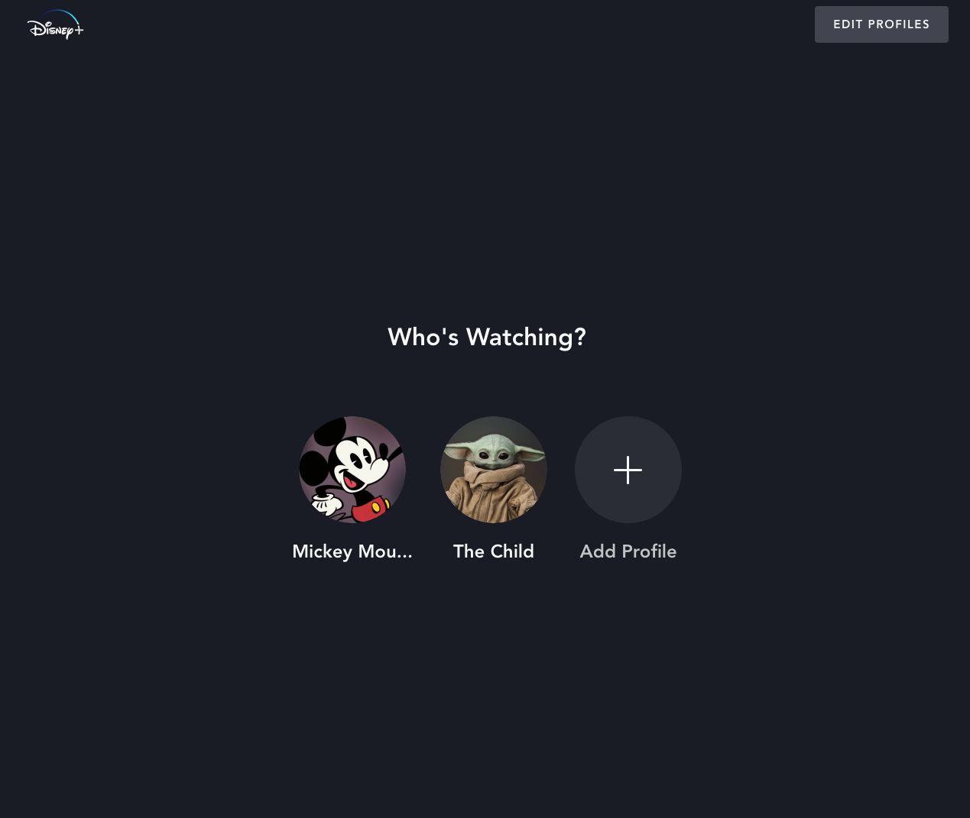Screen dimensions: 970x818
Task: Select the gray Add Profile circle
Action: tap(628, 470)
